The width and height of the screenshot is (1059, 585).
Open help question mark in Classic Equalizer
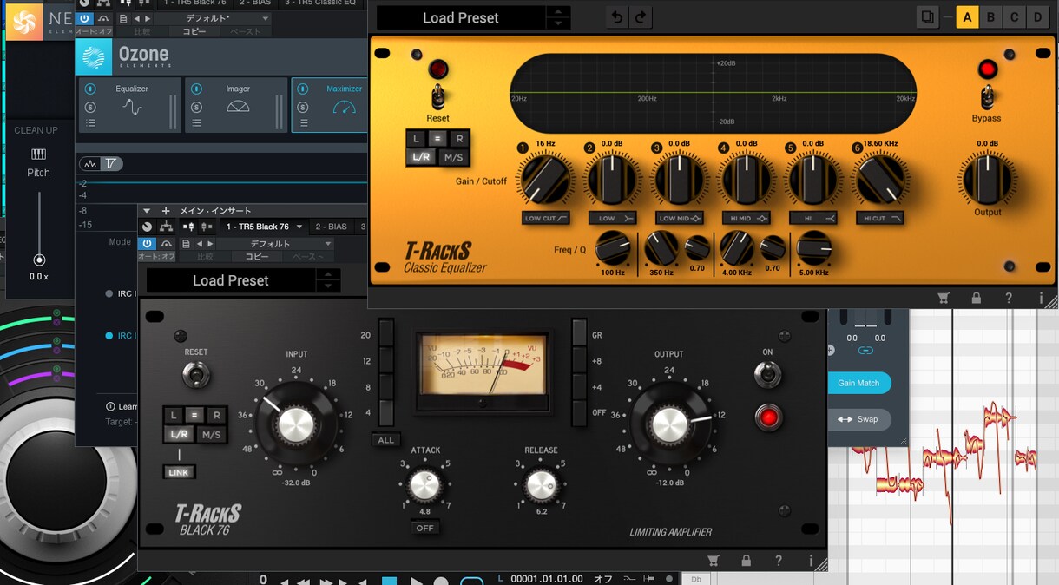pyautogui.click(x=1009, y=298)
